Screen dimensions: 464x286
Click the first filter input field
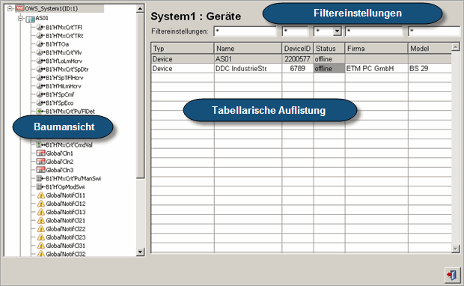pyautogui.click(x=245, y=31)
